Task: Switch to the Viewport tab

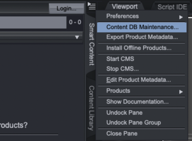Action: pyautogui.click(x=124, y=7)
